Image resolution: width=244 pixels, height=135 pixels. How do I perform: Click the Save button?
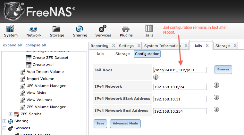coord(100,123)
